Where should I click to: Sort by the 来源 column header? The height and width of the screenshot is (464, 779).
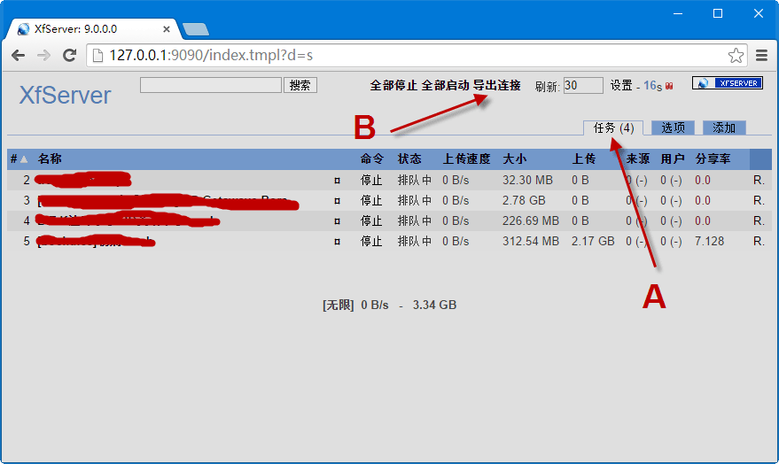[638, 159]
